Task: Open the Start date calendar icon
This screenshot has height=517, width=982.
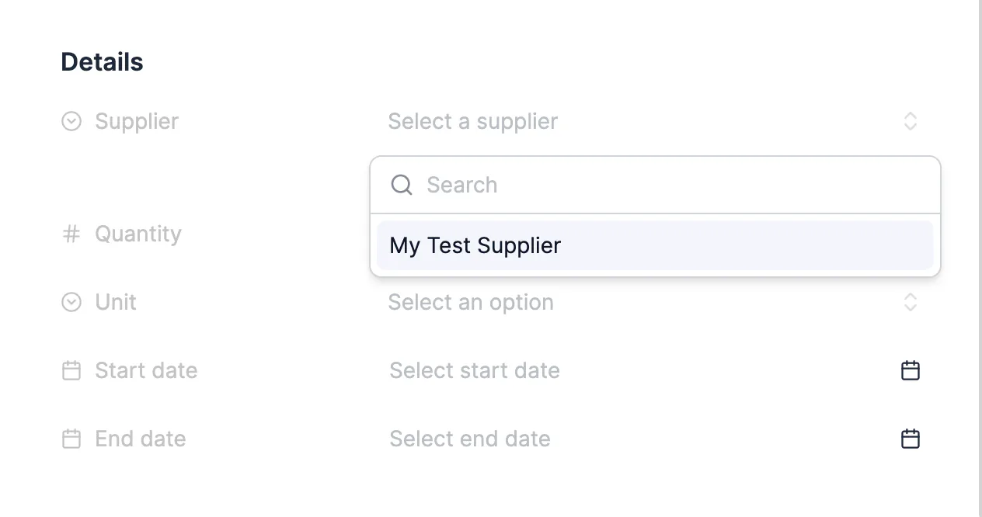Action: [x=910, y=370]
